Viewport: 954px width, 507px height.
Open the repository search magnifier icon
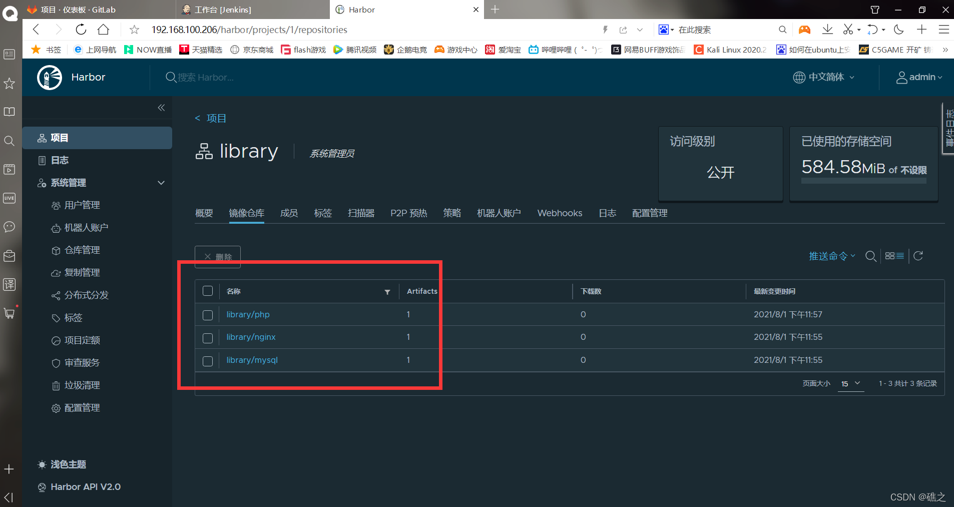pyautogui.click(x=871, y=256)
